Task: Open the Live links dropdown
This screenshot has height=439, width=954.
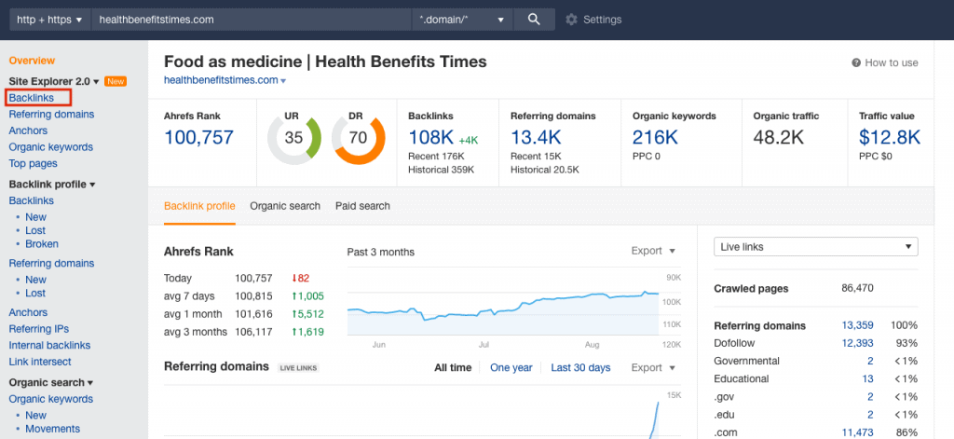Action: tap(816, 247)
